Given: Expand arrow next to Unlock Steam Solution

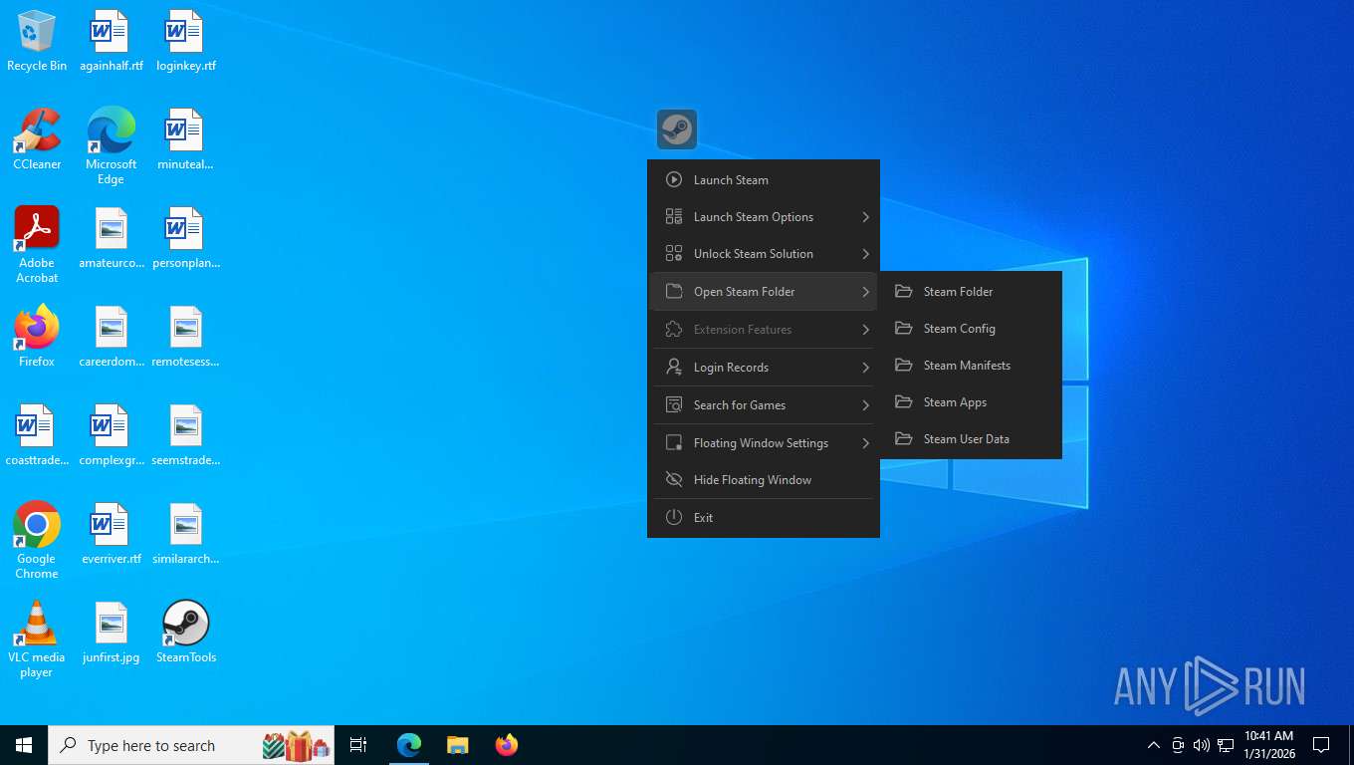Looking at the screenshot, I should click(865, 254).
